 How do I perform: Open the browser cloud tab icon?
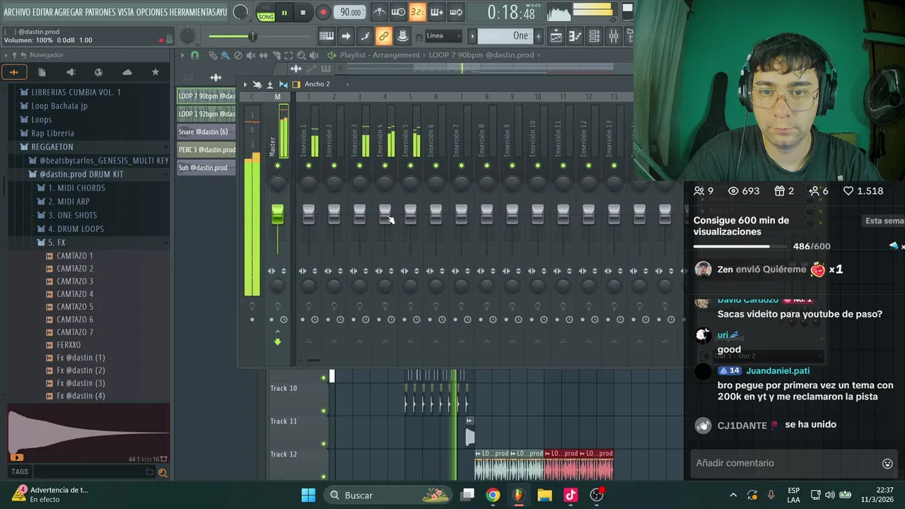tap(127, 72)
